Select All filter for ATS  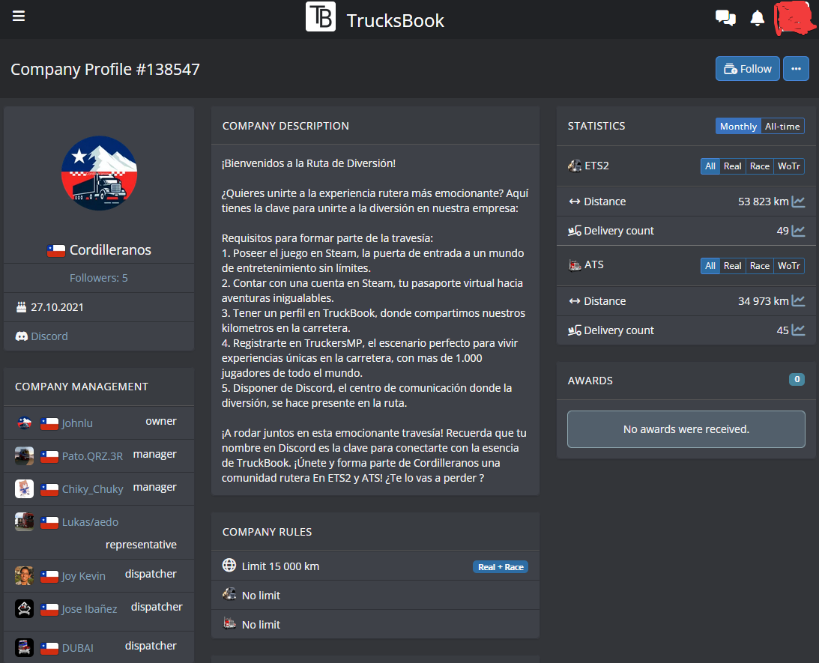[710, 266]
